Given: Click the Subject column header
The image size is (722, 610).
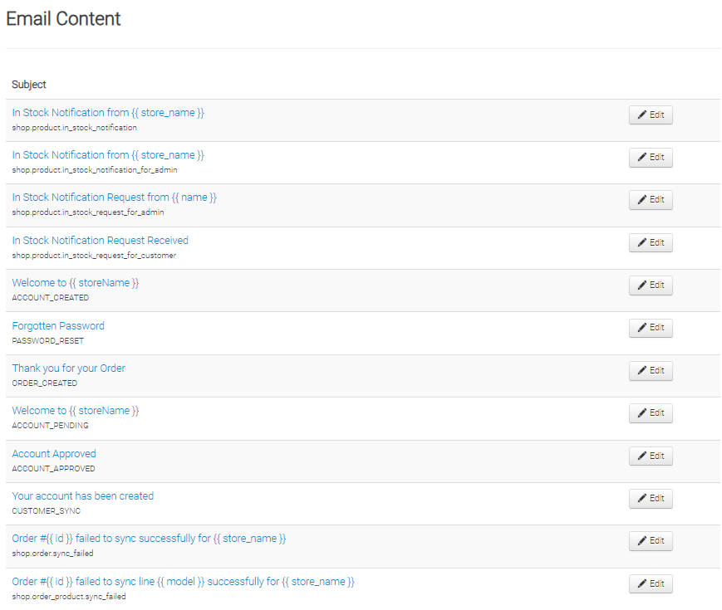Looking at the screenshot, I should (x=29, y=85).
